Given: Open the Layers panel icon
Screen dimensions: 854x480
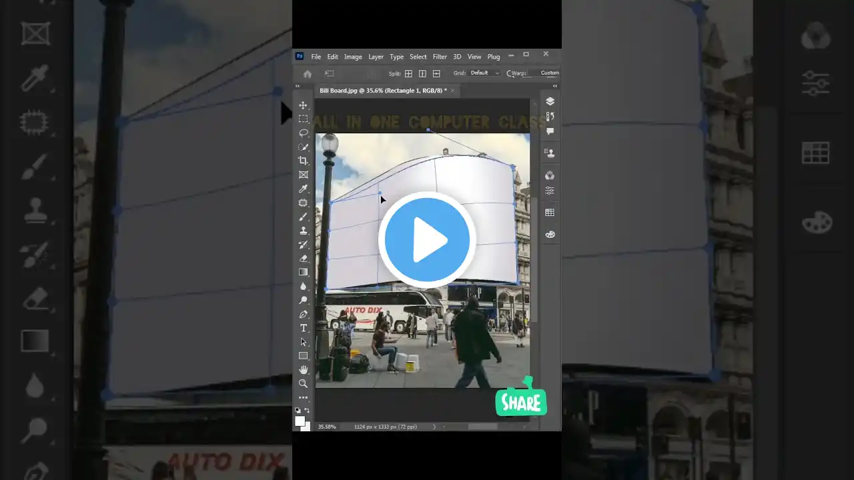Looking at the screenshot, I should point(550,101).
